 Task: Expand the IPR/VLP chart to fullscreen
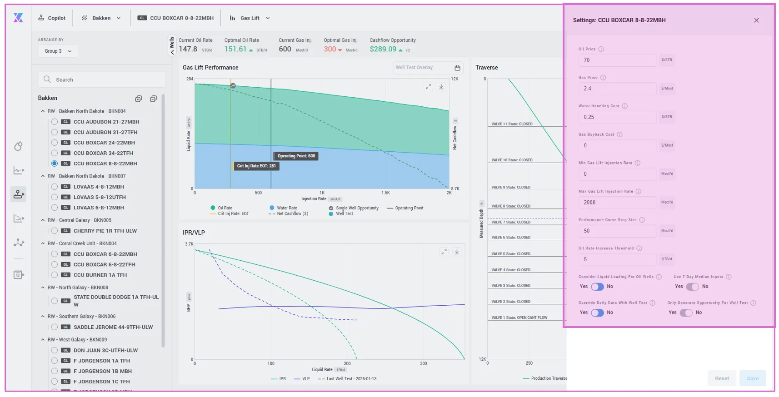click(x=444, y=252)
